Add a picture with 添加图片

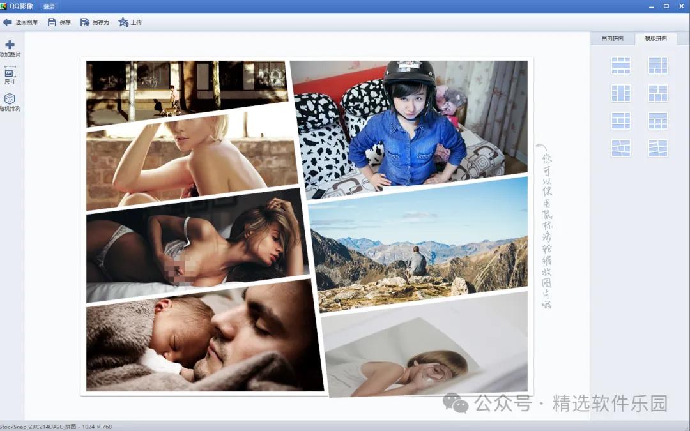10,49
